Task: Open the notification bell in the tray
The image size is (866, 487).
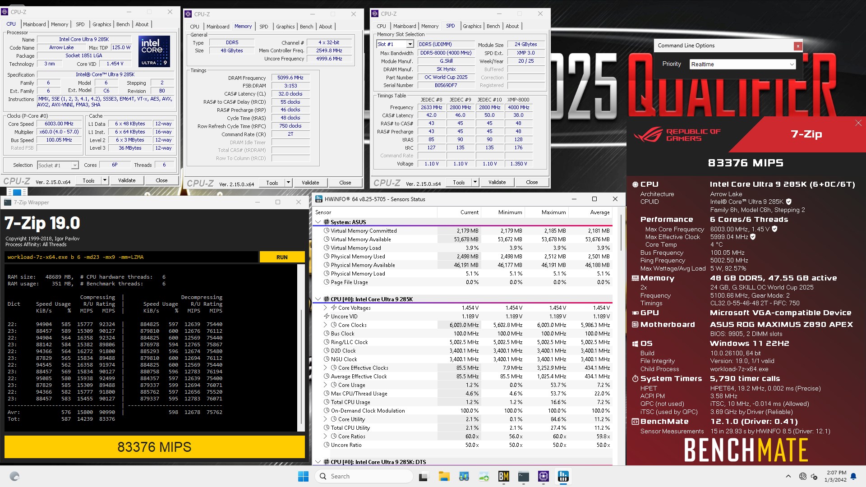Action: 853,476
